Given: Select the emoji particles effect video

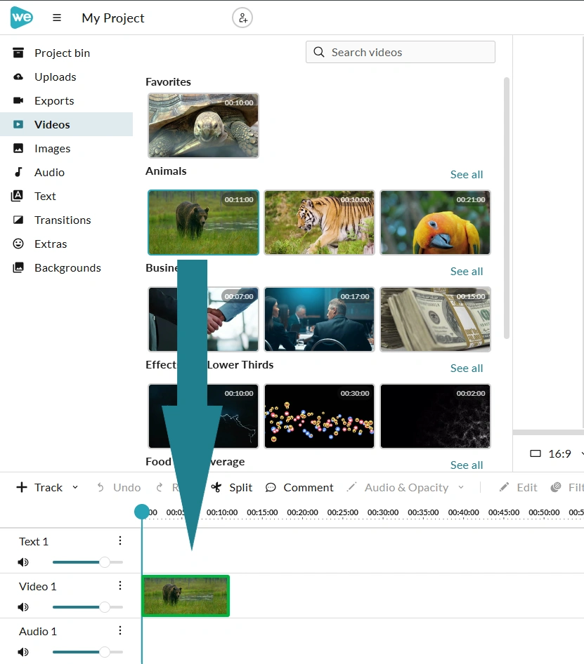Looking at the screenshot, I should [x=319, y=416].
